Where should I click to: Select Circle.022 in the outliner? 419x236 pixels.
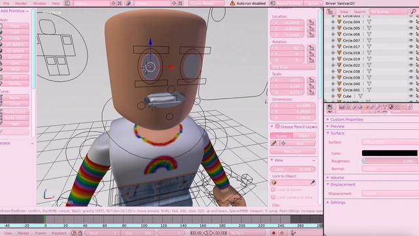click(351, 66)
